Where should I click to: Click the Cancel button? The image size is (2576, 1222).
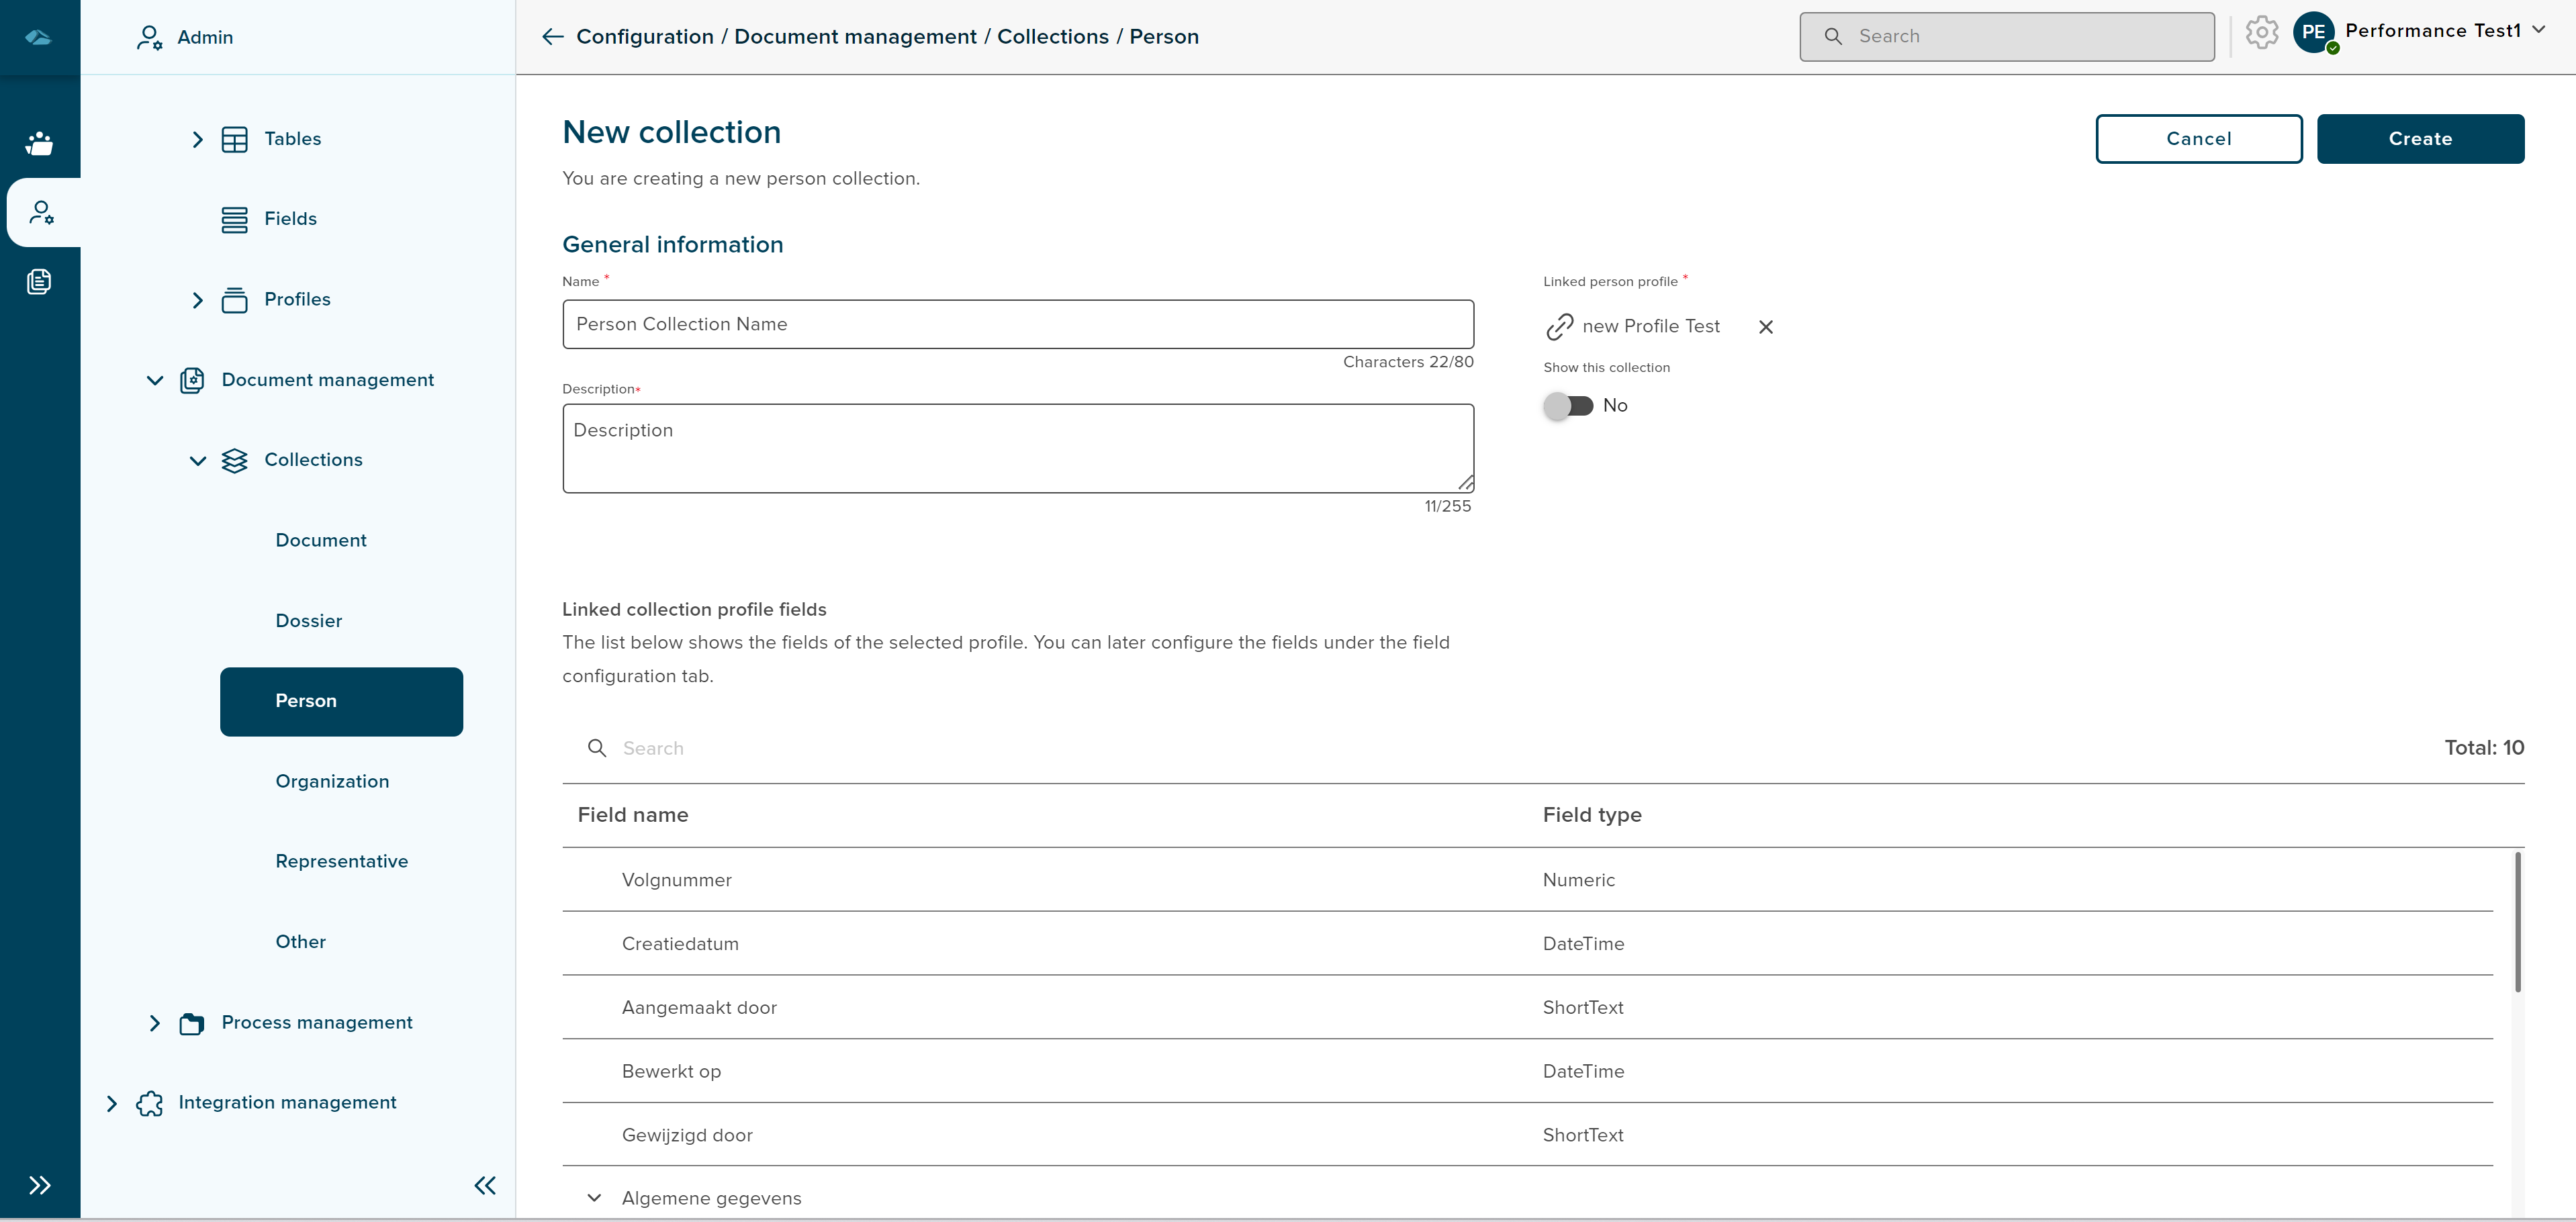2198,139
